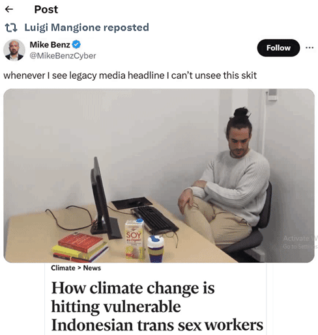This screenshot has width=318, height=335.
Task: Click the SOY carton in the video
Action: 134,239
